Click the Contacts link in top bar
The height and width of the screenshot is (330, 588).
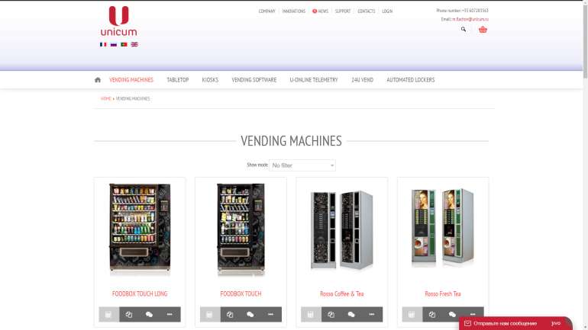pyautogui.click(x=367, y=11)
